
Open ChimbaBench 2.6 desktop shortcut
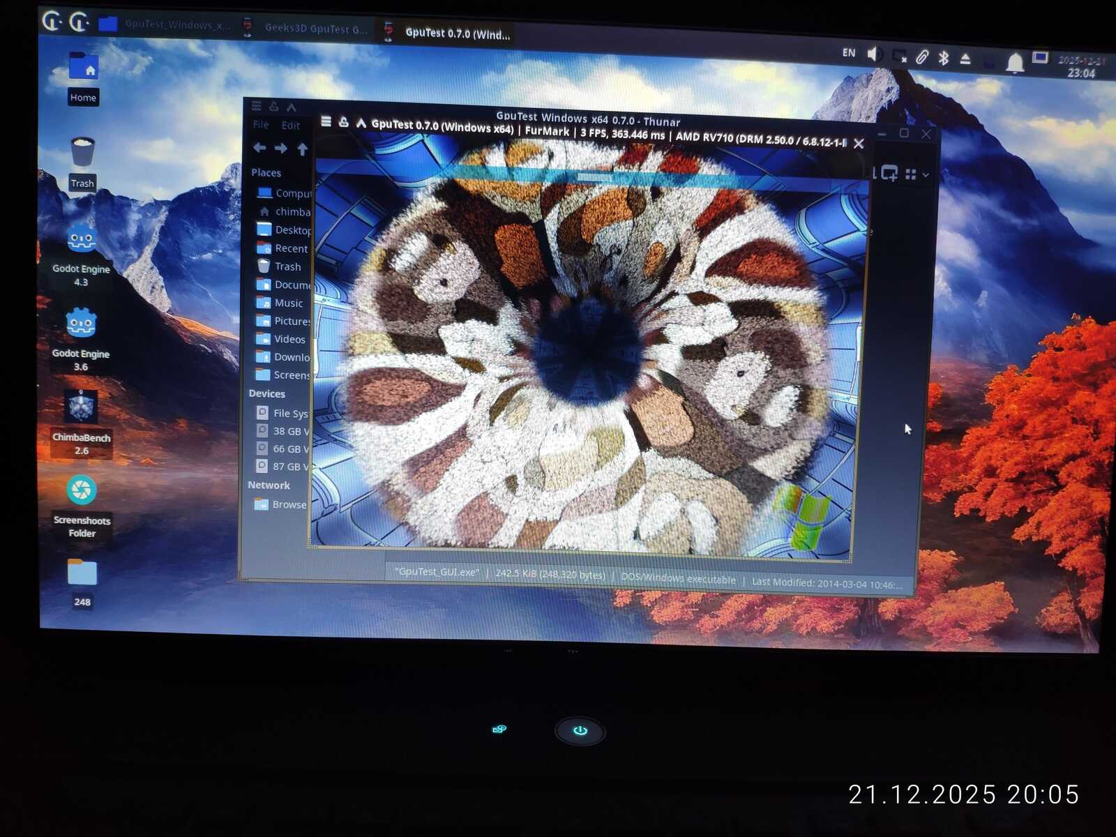click(81, 423)
